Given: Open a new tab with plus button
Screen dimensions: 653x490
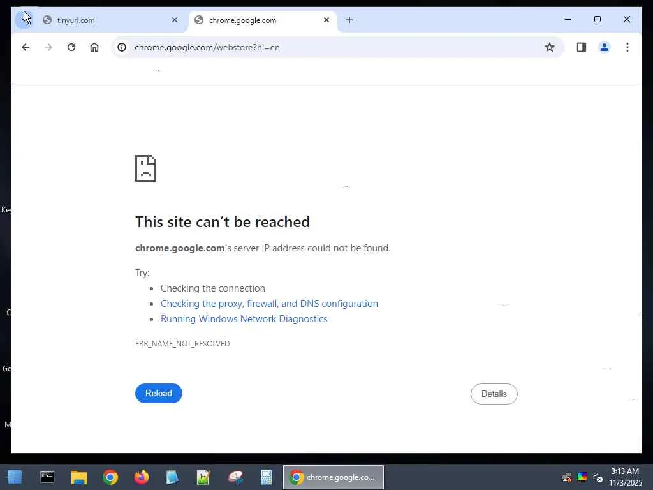Looking at the screenshot, I should [349, 20].
